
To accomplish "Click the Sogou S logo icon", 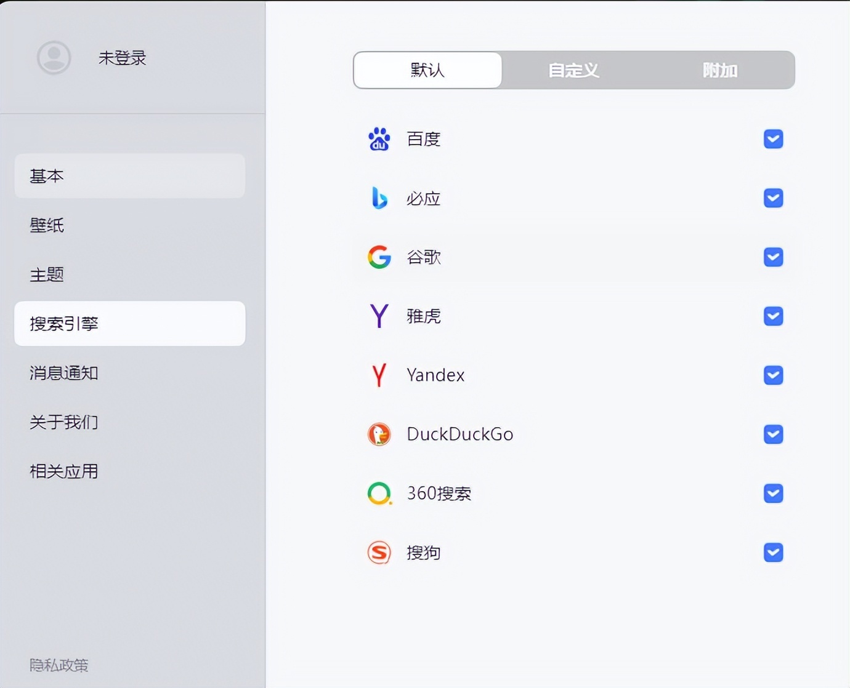I will (x=379, y=553).
